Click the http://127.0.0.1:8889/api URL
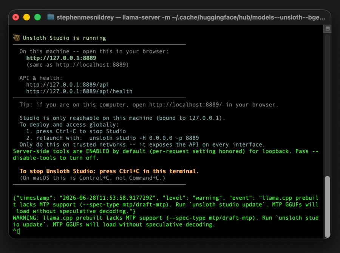The width and height of the screenshot is (340, 253). coord(68,85)
